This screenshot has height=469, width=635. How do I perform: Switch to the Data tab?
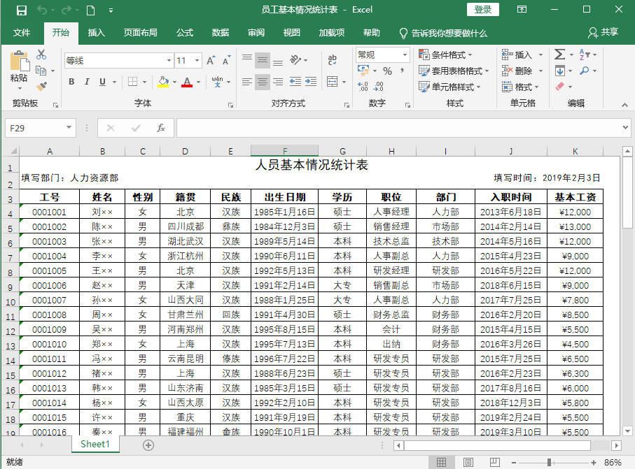221,33
